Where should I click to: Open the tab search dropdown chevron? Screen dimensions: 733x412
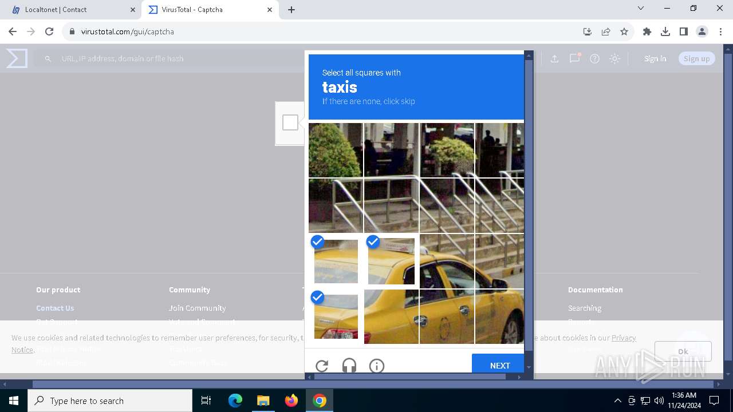click(641, 8)
